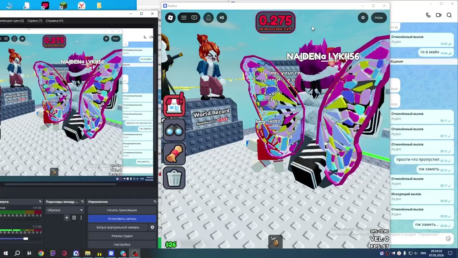
Task: Click the bell/horn tool icon in Roblox
Action: (174, 154)
